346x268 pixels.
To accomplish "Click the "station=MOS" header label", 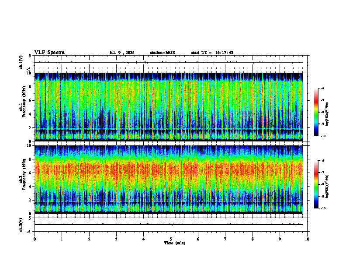I will point(163,53).
